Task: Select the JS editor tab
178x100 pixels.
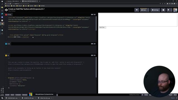Action: 7,56
